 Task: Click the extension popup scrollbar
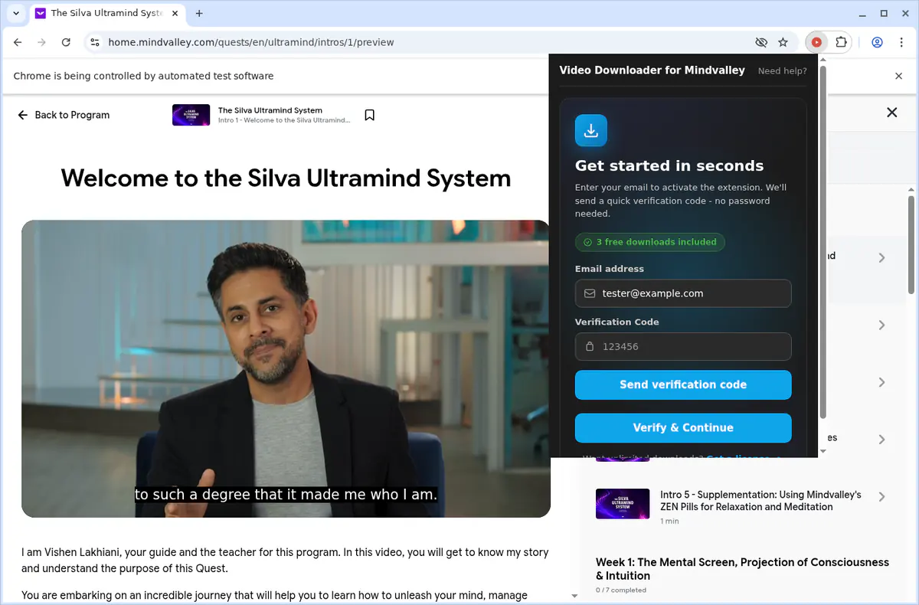point(823,242)
